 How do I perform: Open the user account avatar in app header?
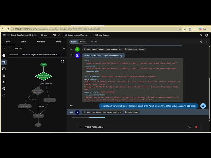(x=207, y=35)
